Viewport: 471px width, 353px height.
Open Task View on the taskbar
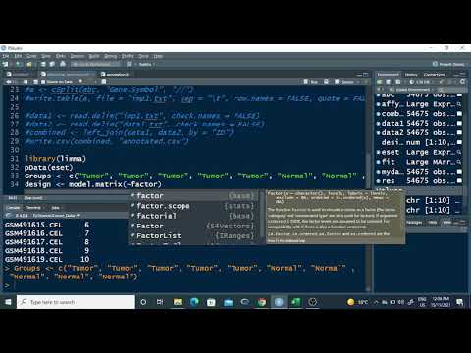pyautogui.click(x=160, y=302)
